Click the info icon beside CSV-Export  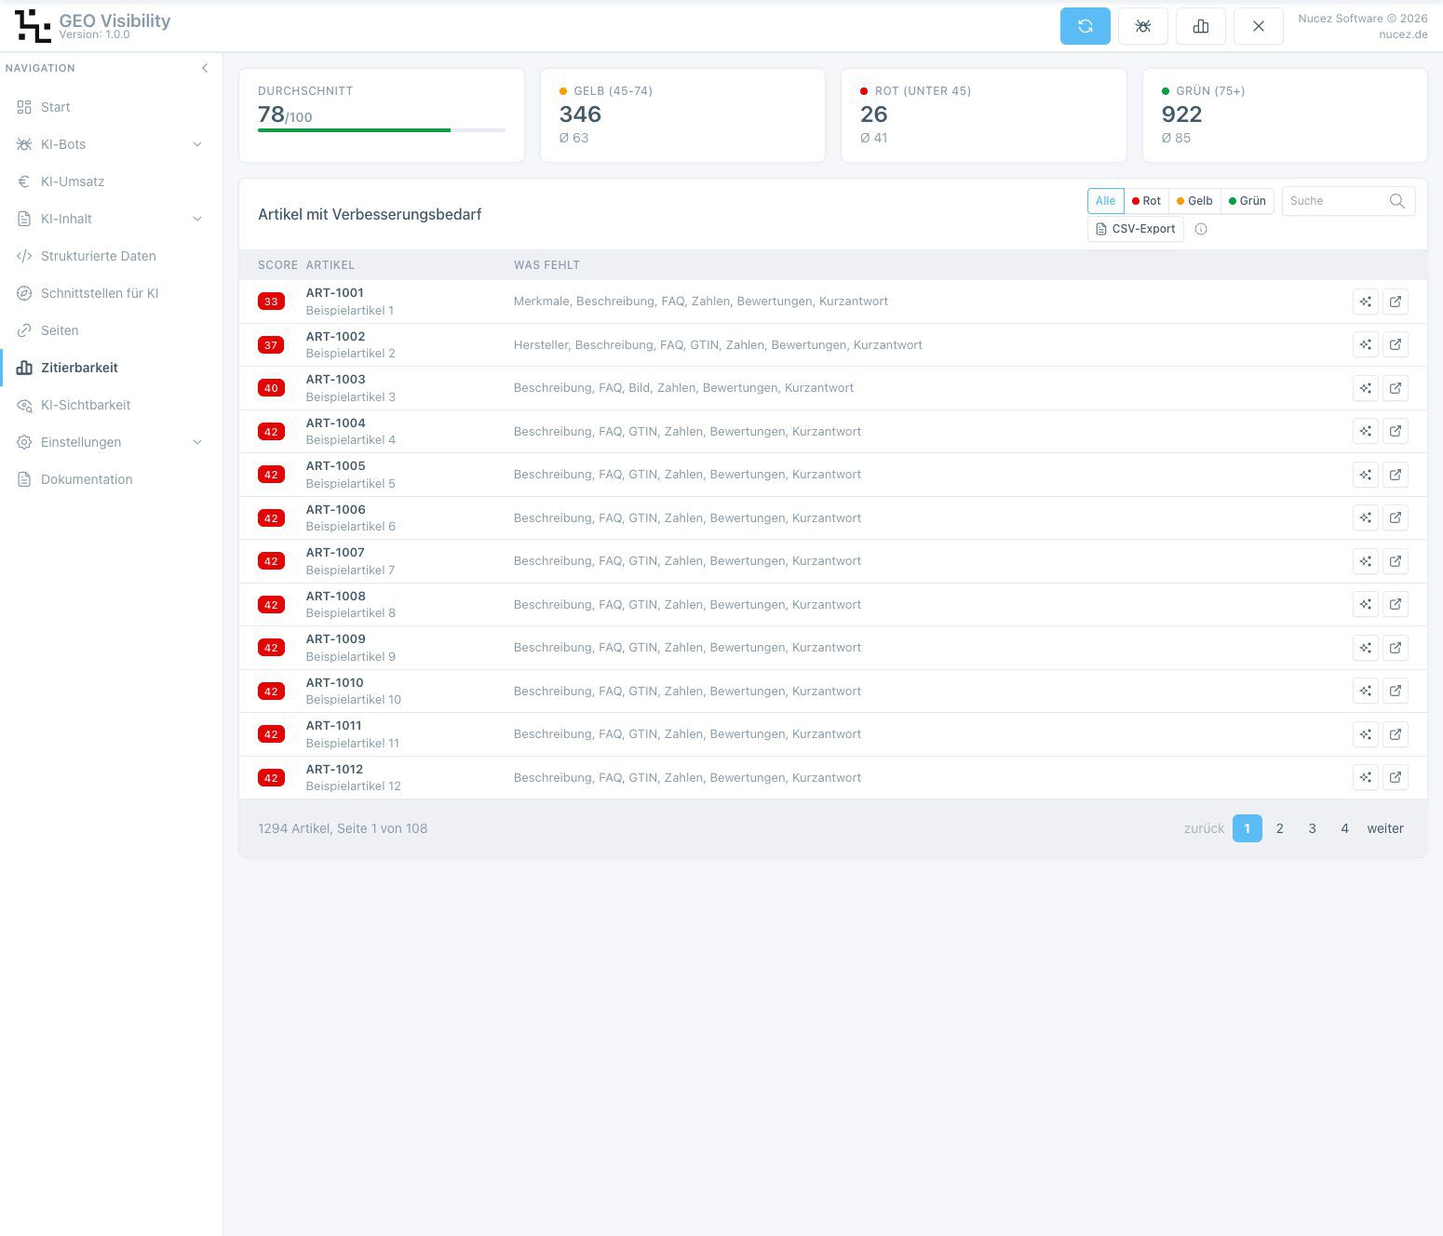pyautogui.click(x=1200, y=229)
